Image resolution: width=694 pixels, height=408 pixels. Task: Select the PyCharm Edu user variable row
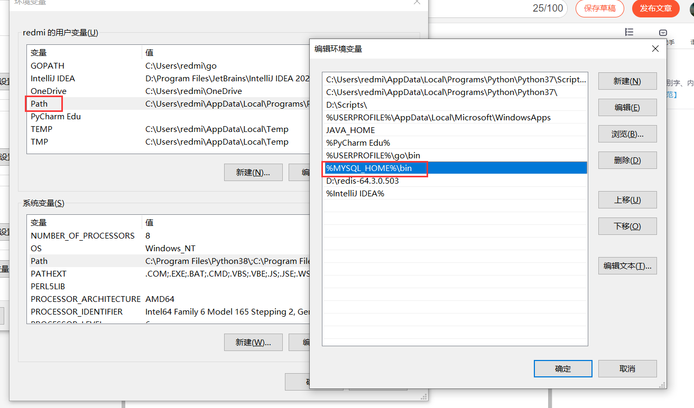pos(168,117)
